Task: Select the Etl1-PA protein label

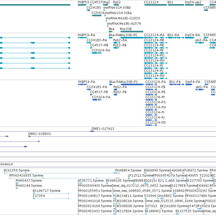Action: click(175, 82)
